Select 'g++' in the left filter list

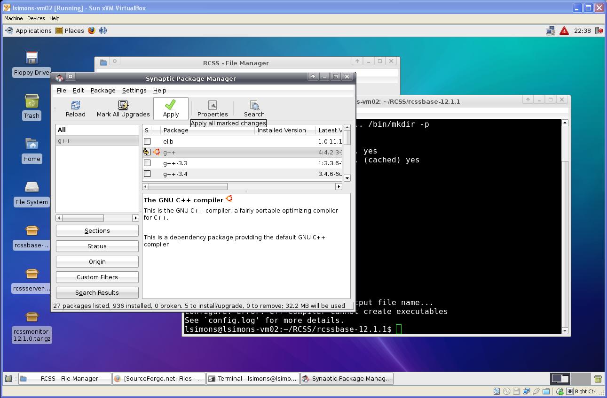tap(97, 140)
